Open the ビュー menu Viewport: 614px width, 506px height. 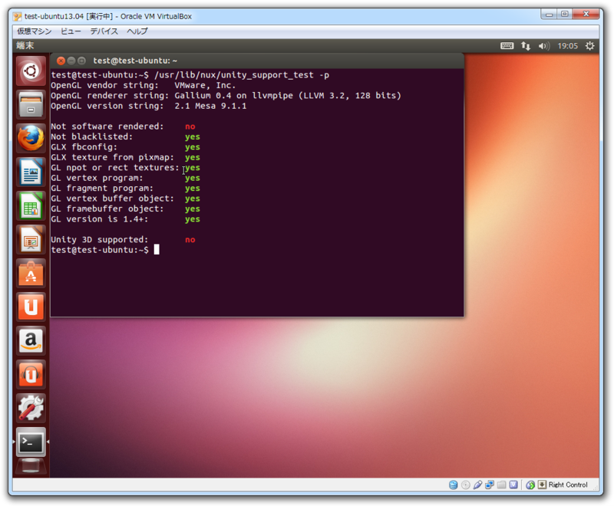click(x=71, y=31)
